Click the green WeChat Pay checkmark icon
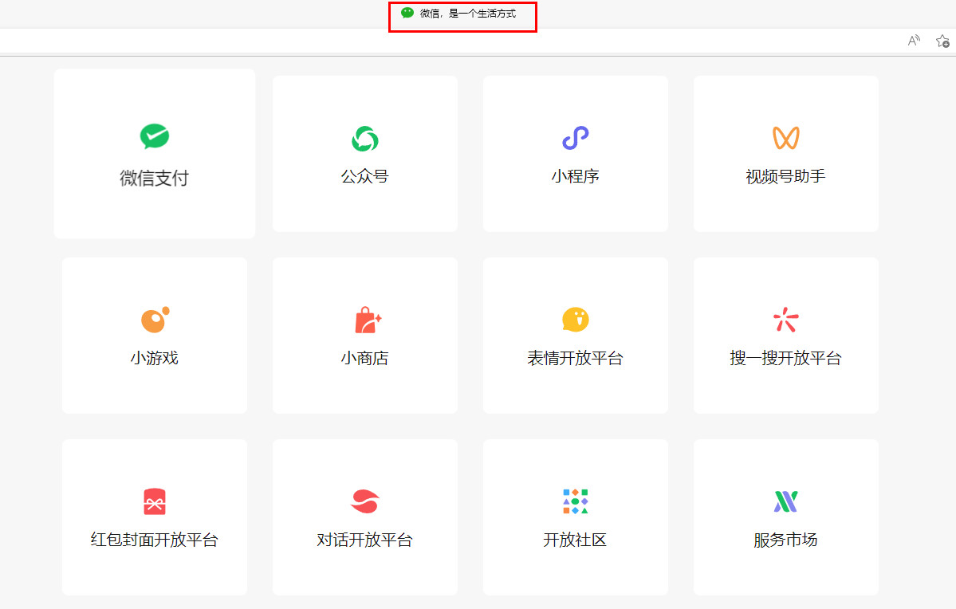Screen dimensions: 956x609 154,136
